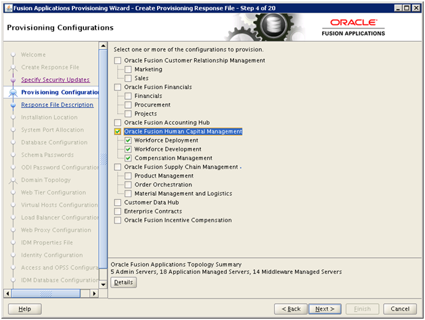Tick the Projects checkbox
425x320 pixels.
pos(128,113)
